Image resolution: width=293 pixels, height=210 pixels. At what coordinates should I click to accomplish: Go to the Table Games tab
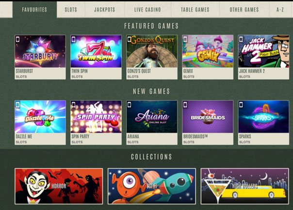pos(195,10)
